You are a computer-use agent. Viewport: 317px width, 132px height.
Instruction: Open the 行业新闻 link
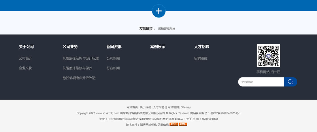pos(113,68)
